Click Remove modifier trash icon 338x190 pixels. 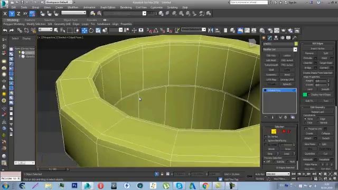(285, 117)
